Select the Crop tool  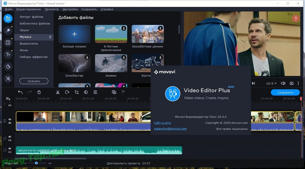pyautogui.click(x=77, y=92)
